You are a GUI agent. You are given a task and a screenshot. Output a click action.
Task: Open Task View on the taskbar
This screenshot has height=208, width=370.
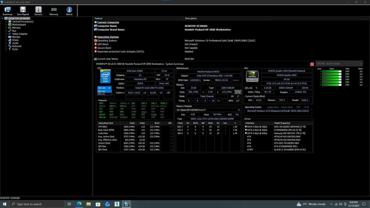pos(69,204)
